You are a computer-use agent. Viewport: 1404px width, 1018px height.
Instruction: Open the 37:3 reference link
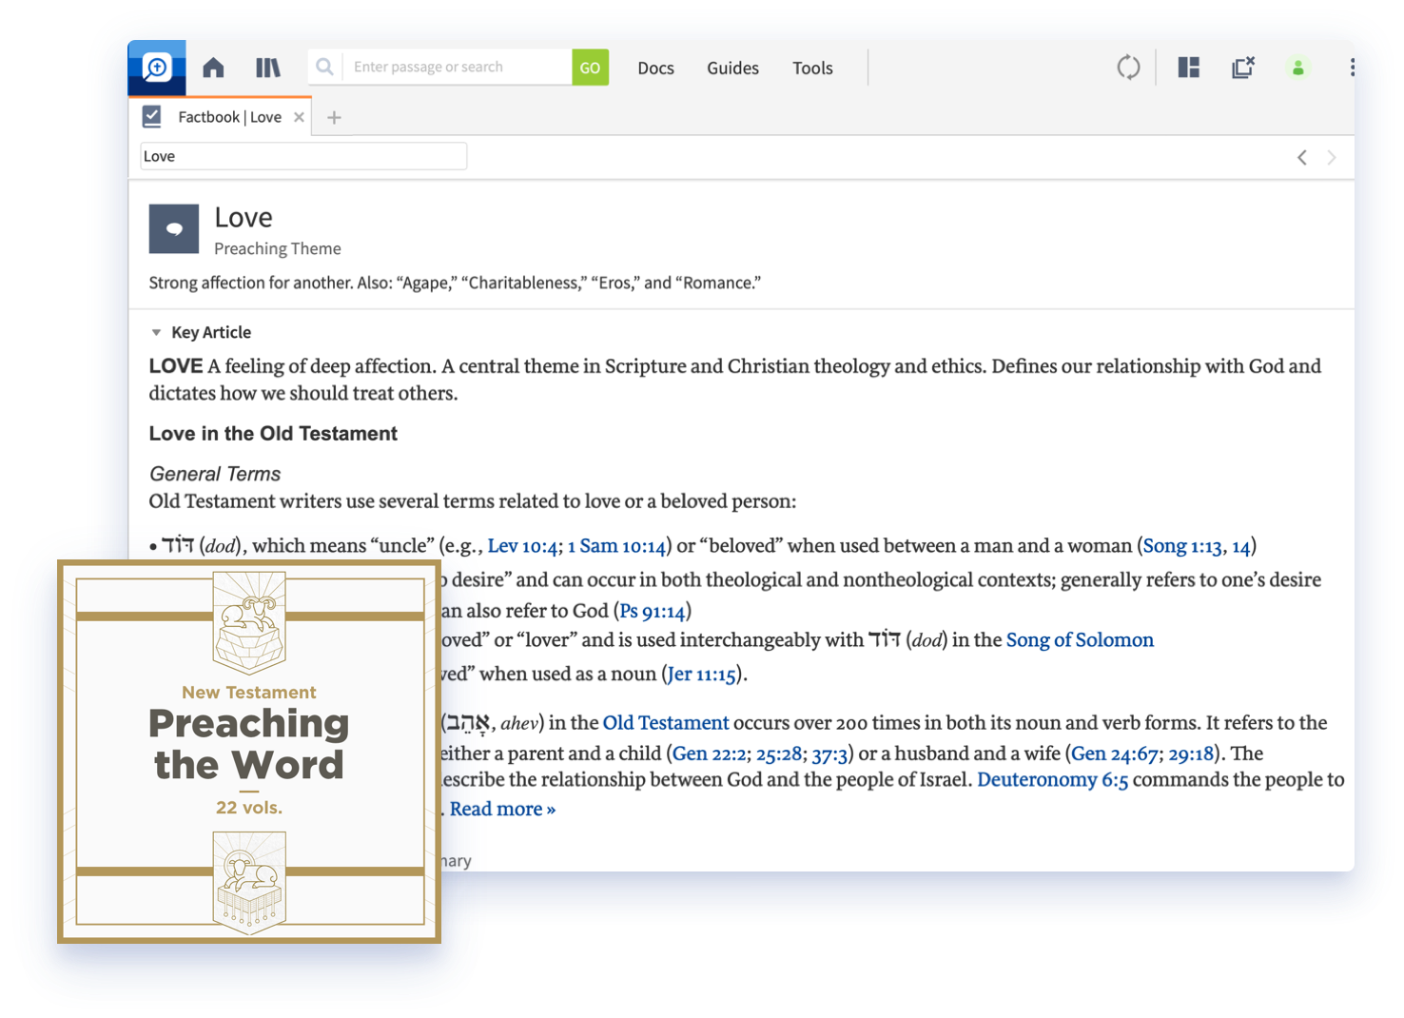[x=829, y=754]
